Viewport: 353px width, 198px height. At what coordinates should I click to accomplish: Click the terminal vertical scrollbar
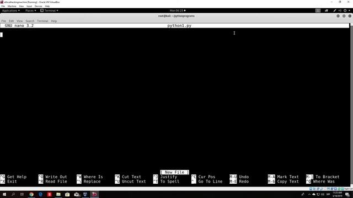pos(352,106)
